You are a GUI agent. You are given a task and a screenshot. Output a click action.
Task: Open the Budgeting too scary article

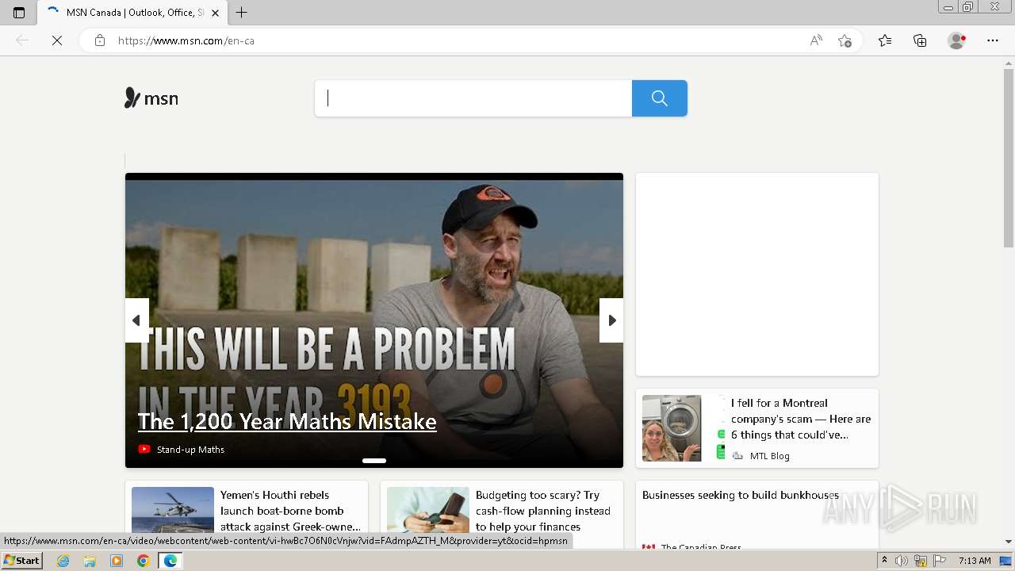pyautogui.click(x=543, y=511)
